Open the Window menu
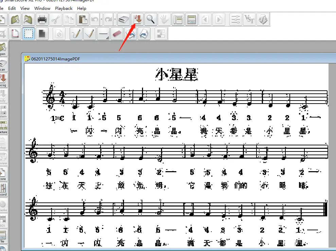This screenshot has width=336, height=251. [x=42, y=8]
